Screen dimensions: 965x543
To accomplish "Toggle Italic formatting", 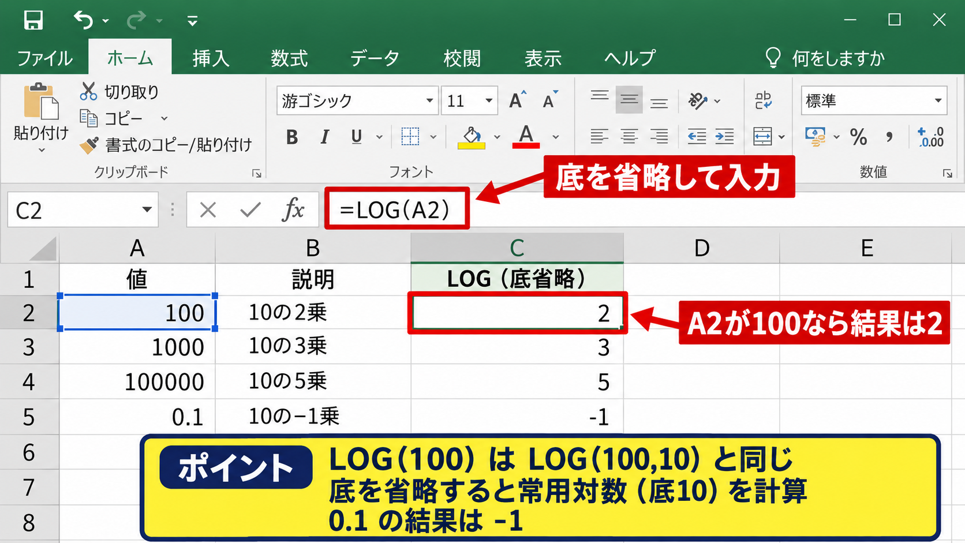I will click(x=324, y=137).
